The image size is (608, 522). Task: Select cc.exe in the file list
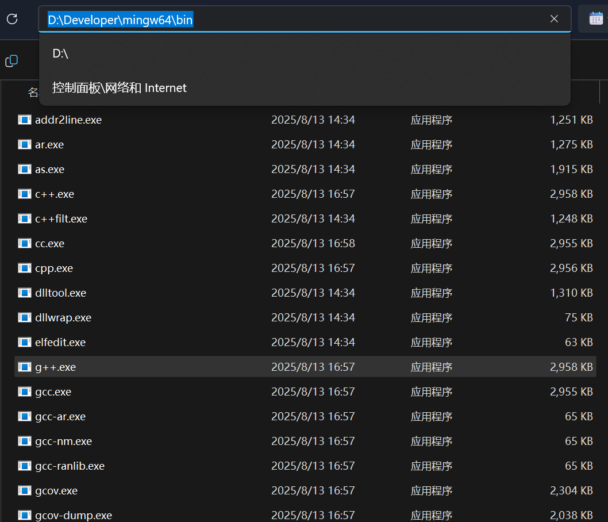(x=49, y=244)
